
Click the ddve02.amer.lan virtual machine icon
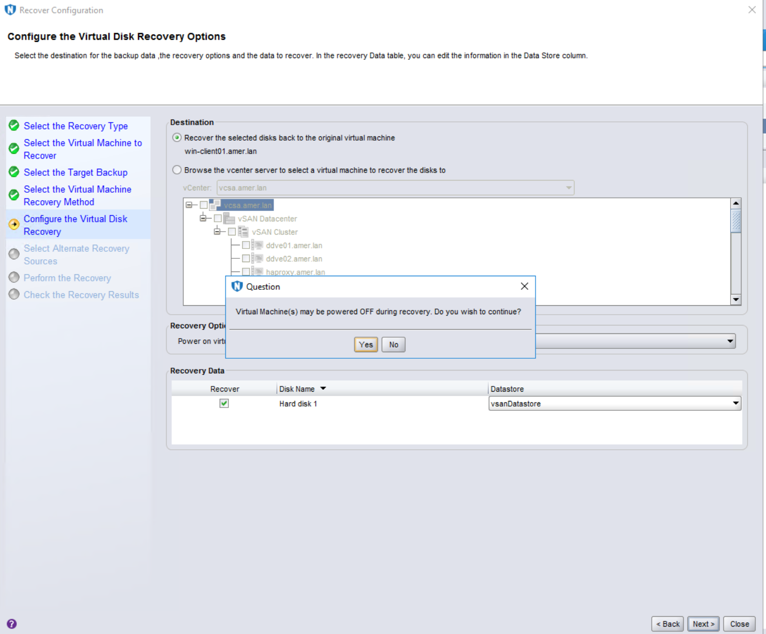coord(257,258)
